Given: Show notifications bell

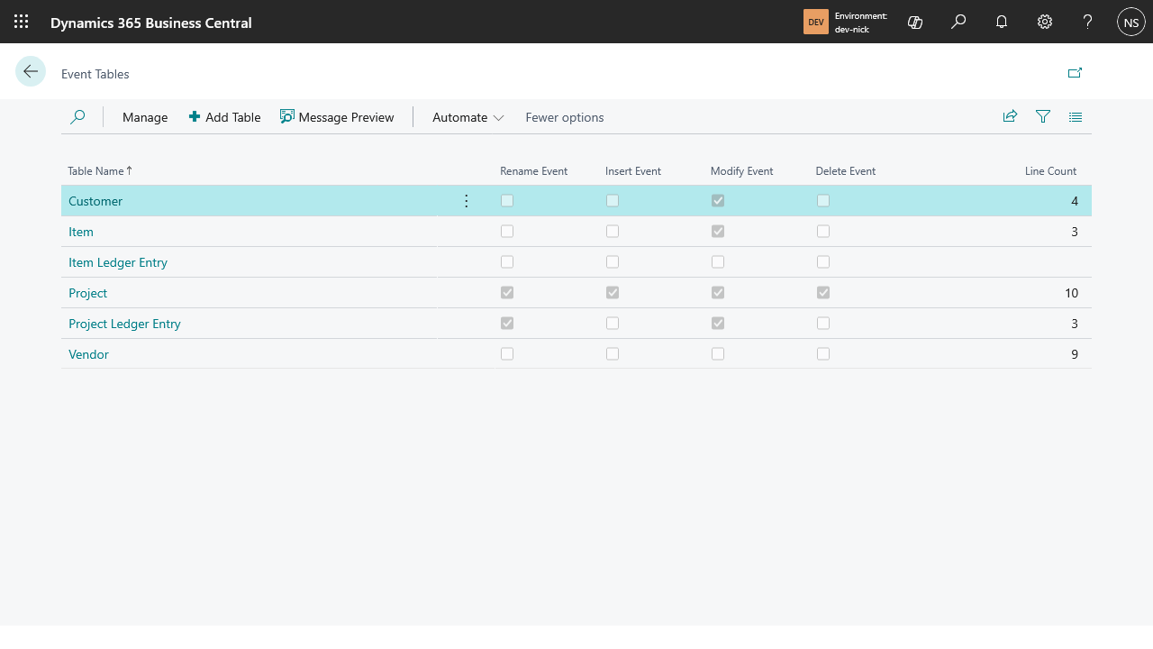Looking at the screenshot, I should pyautogui.click(x=1002, y=22).
